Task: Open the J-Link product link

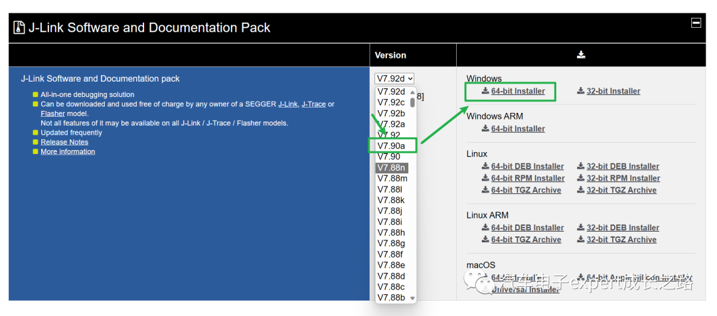Action: [288, 104]
